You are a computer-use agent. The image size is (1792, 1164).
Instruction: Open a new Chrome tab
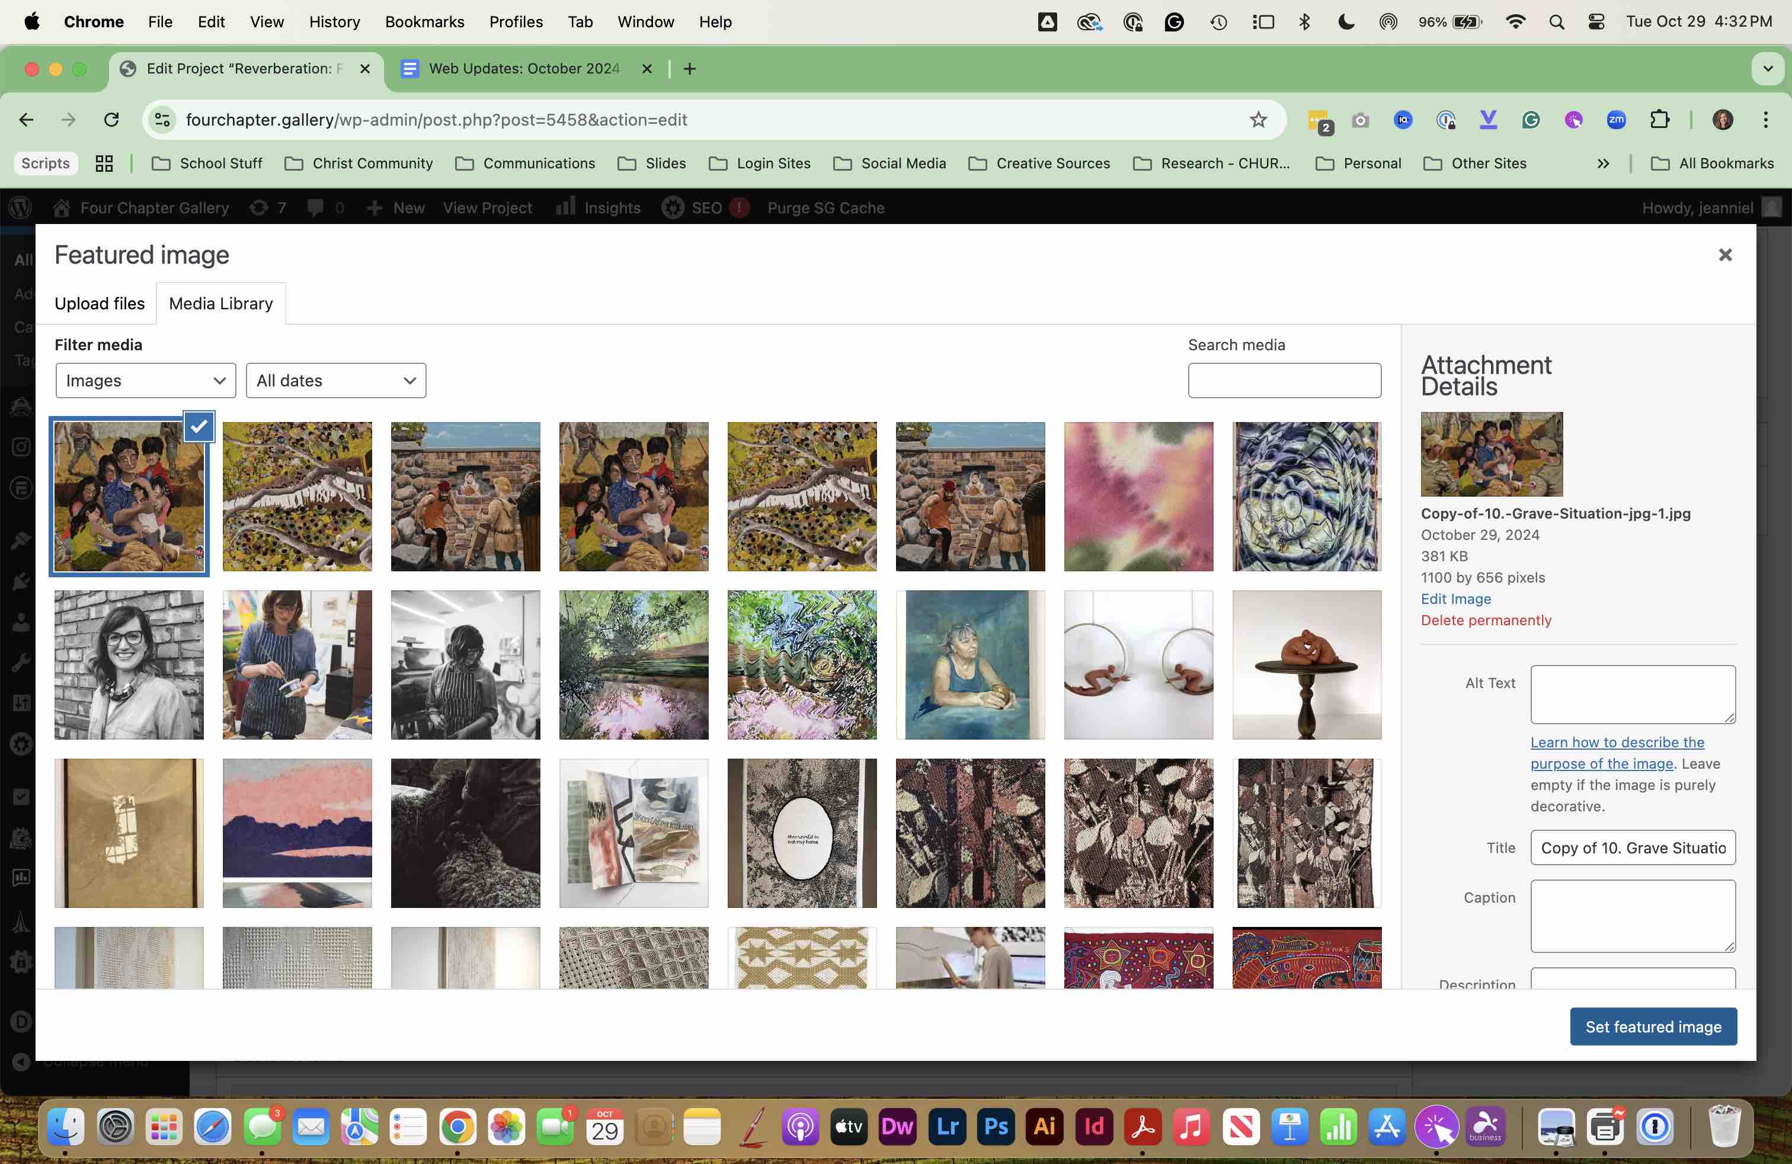(690, 69)
